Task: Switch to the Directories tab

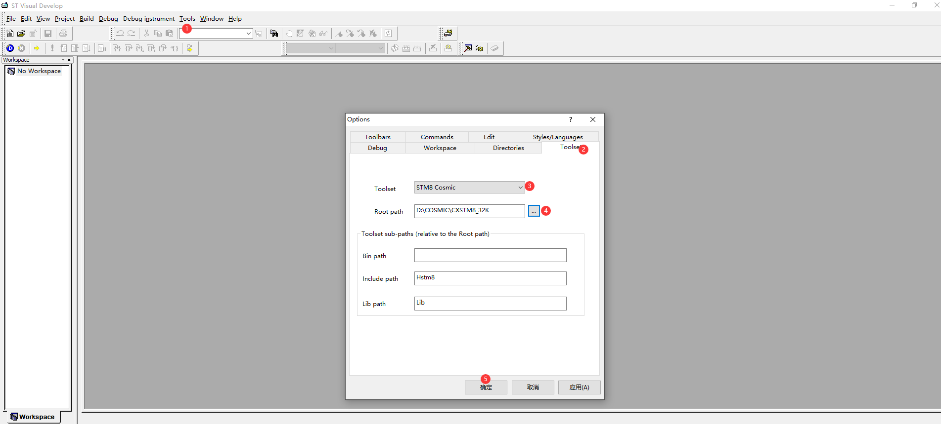Action: pyautogui.click(x=508, y=148)
